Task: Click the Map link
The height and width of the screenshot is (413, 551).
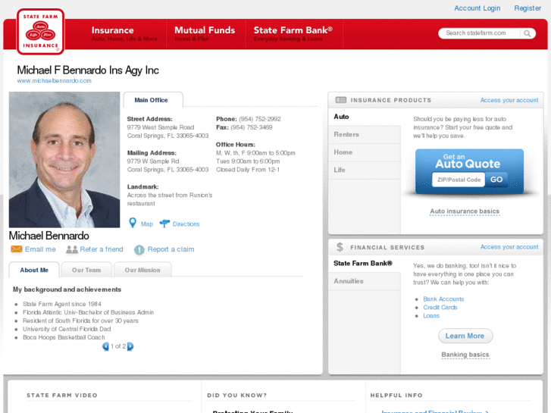Action: point(147,224)
